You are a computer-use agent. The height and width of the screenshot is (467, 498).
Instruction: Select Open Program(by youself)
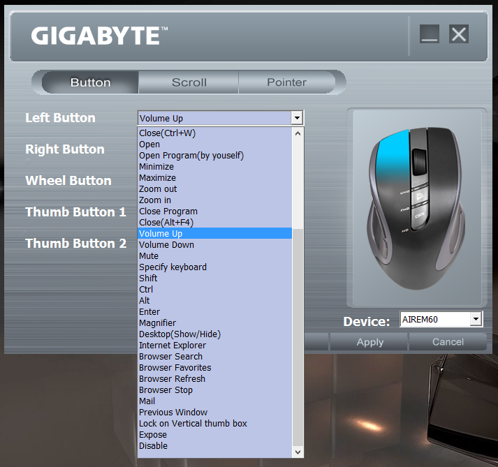[214, 155]
